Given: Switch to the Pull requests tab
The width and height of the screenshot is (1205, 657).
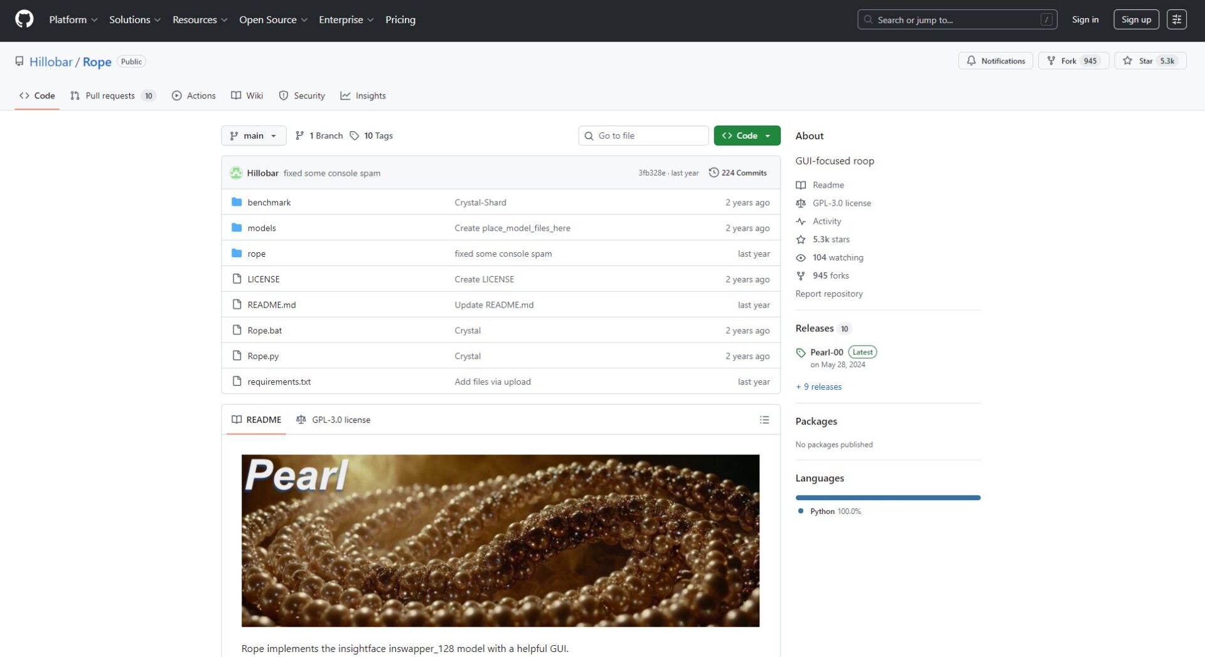Looking at the screenshot, I should 110,96.
